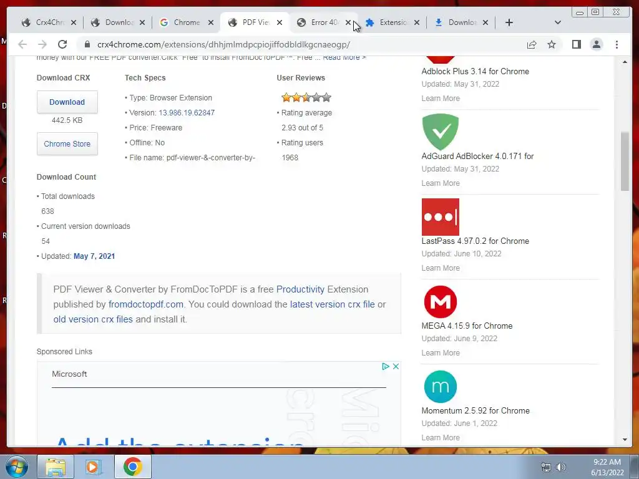Open MEGA 4.15.9 for Chrome title
639x479 pixels.
click(x=467, y=326)
